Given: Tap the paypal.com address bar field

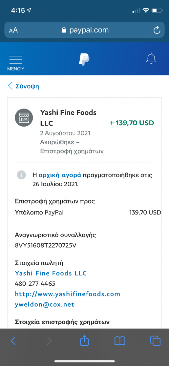Looking at the screenshot, I should click(x=84, y=30).
